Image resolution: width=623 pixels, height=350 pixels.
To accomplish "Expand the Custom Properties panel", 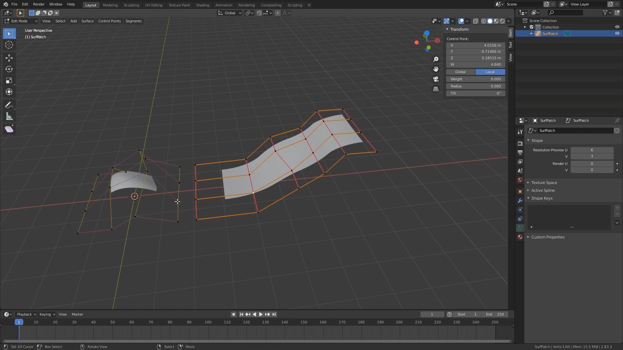I will (x=548, y=237).
